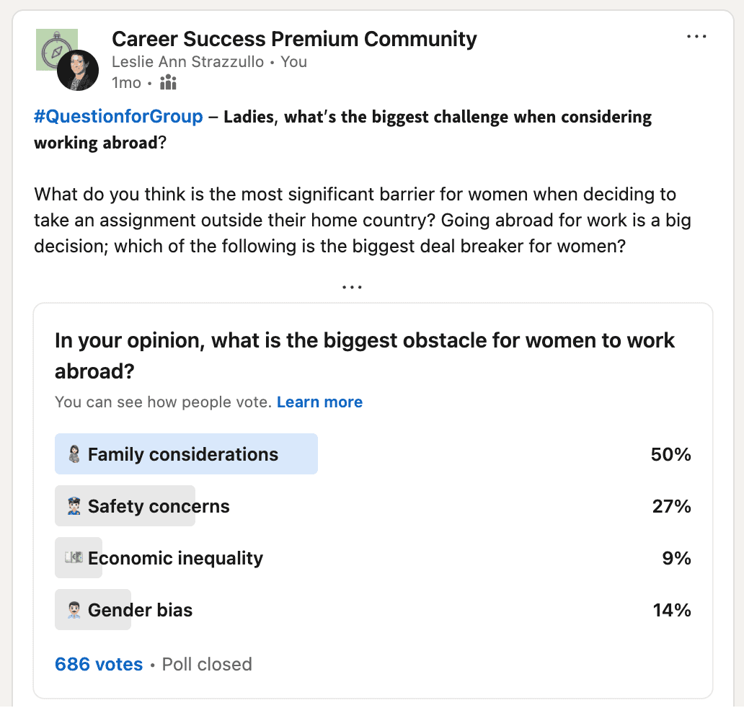Click the 27% Safety concerns percentage
Screen dimensions: 744x708
pos(671,507)
